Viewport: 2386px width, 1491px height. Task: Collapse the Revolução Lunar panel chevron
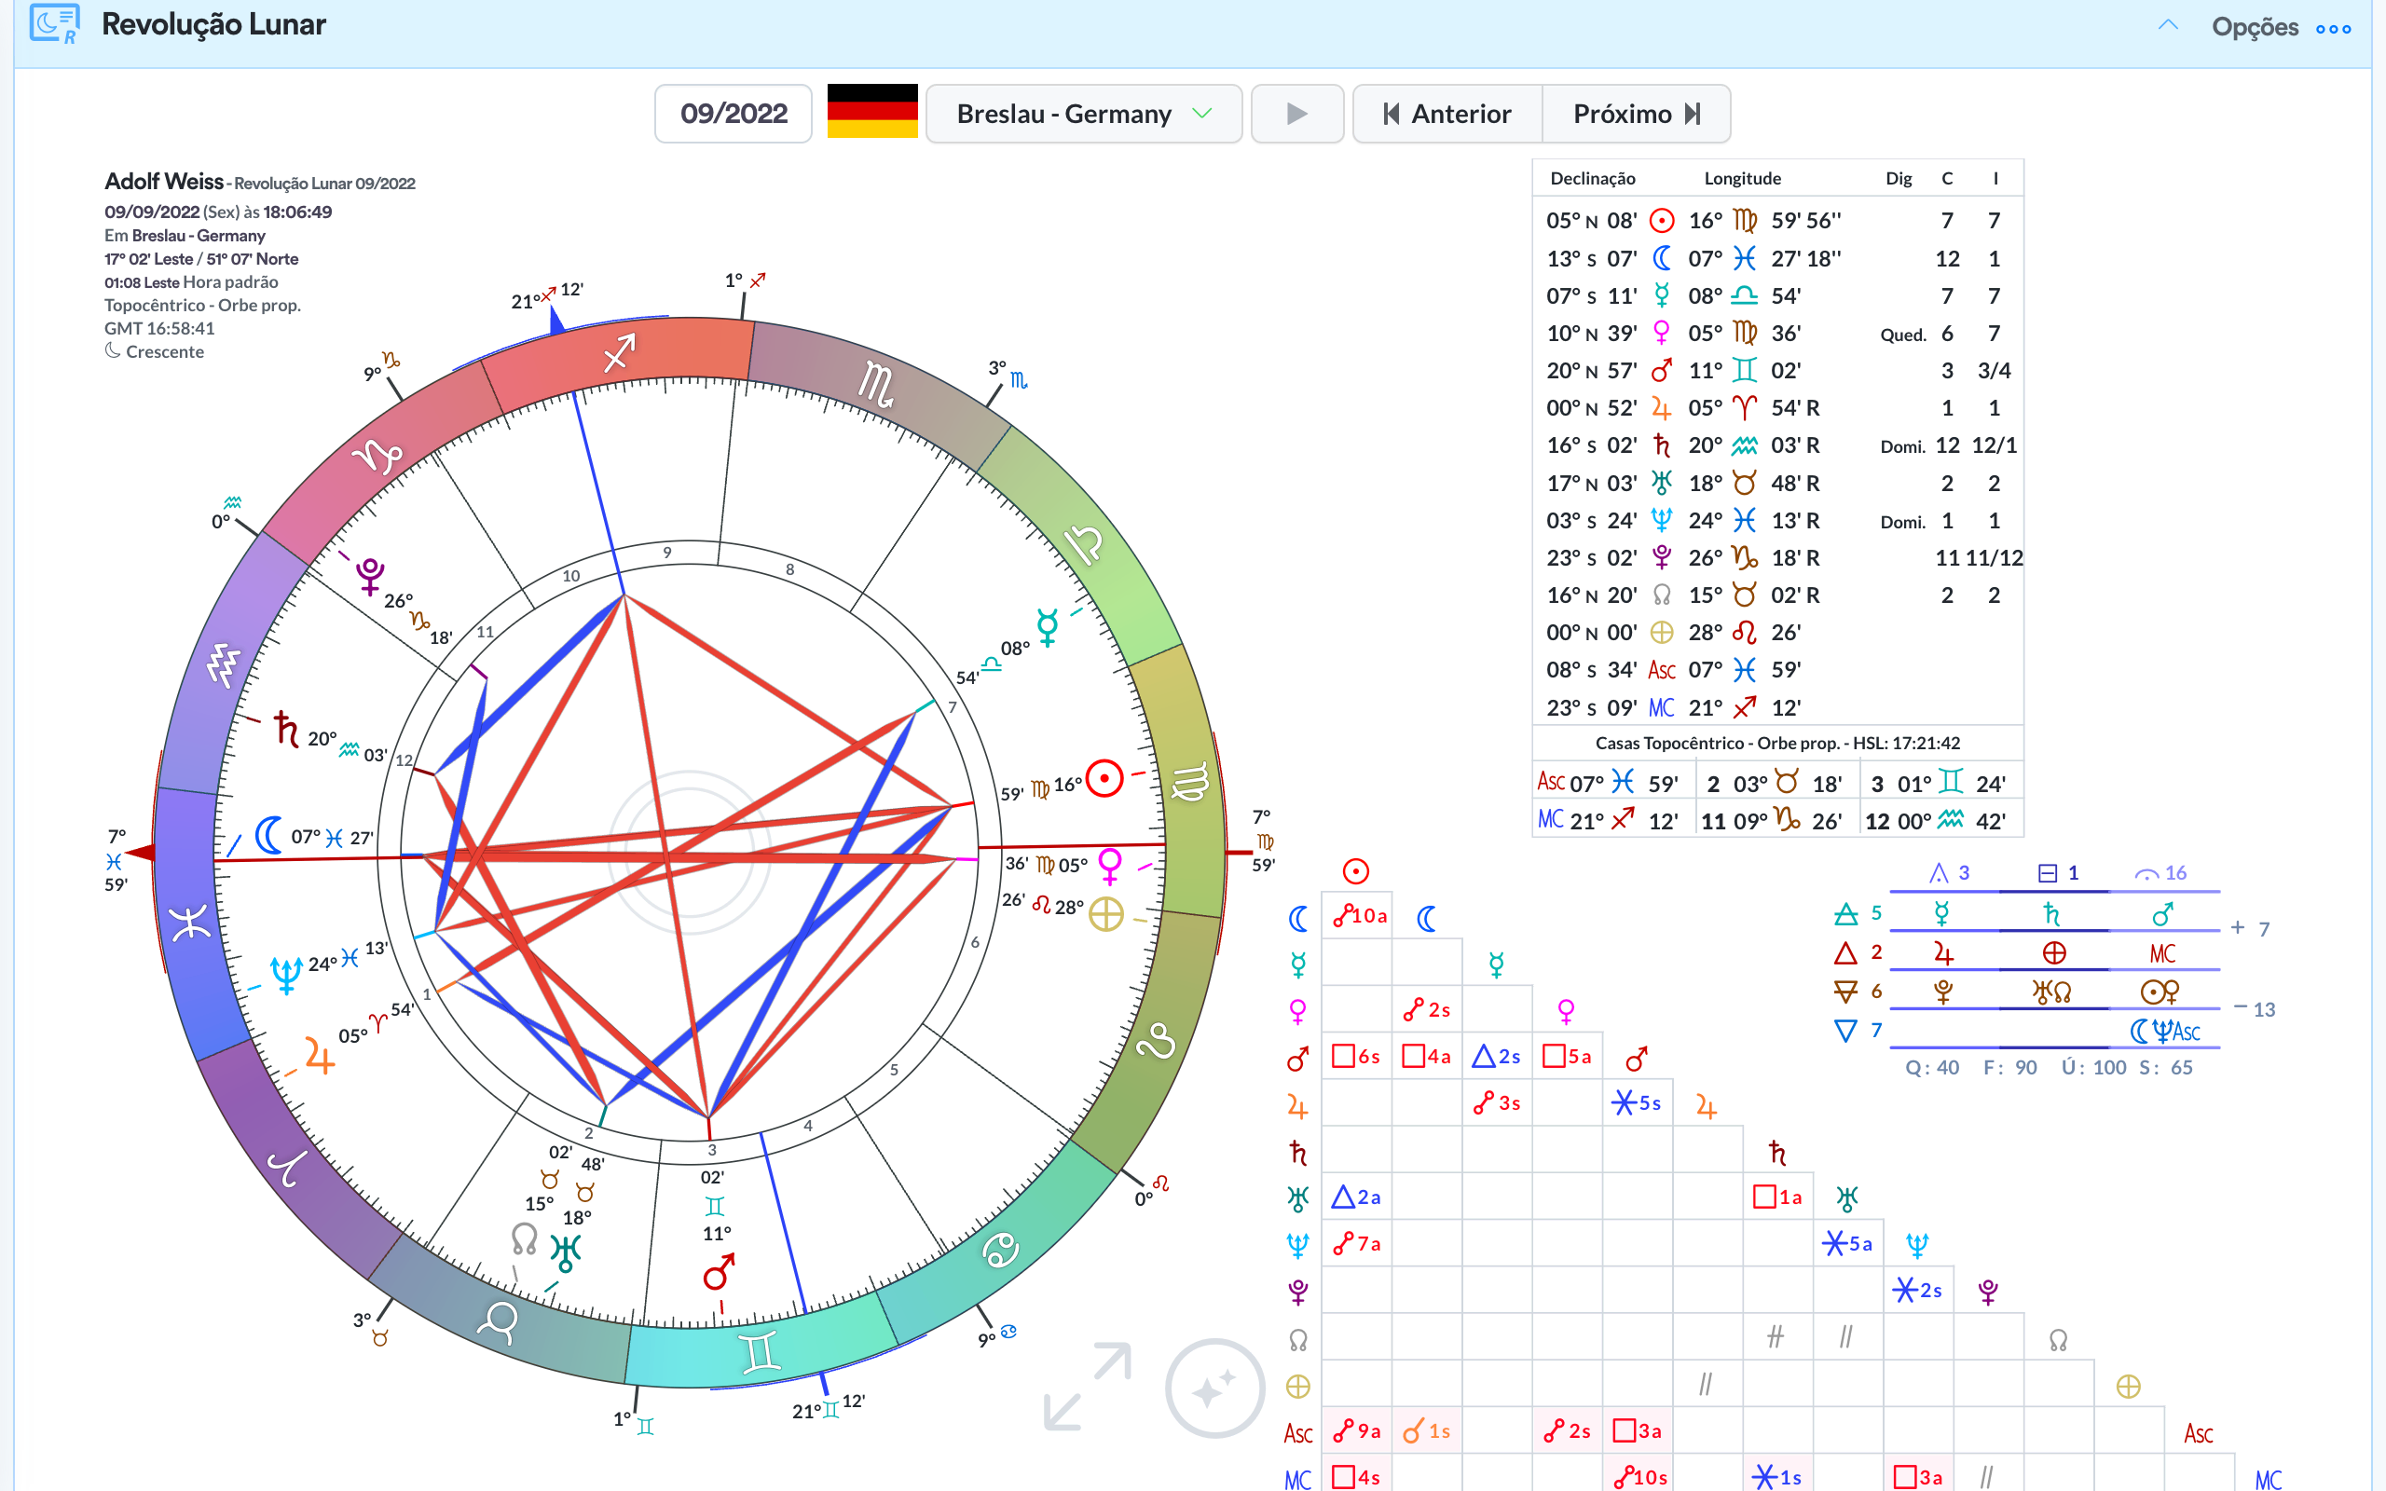(x=2167, y=26)
